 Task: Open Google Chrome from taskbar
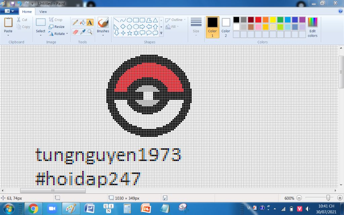coord(33,209)
